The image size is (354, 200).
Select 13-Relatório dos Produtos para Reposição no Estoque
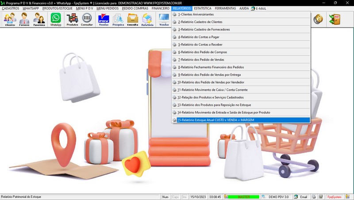241,105
